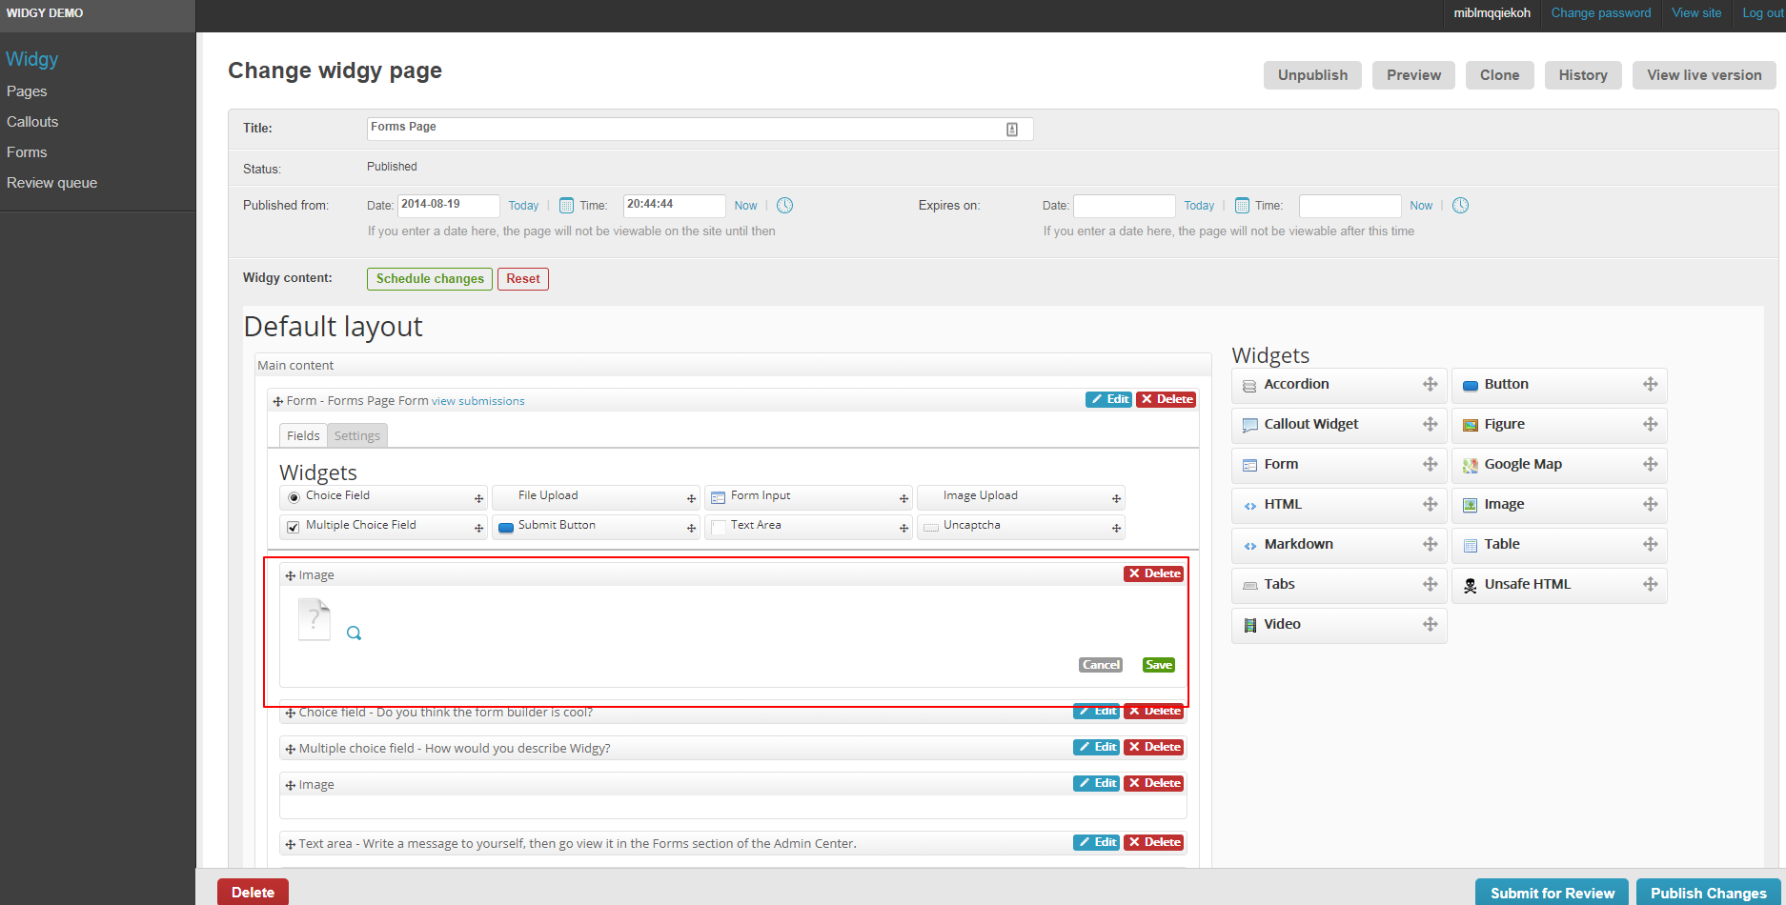
Task: Click inside the Title text field
Action: pos(667,128)
